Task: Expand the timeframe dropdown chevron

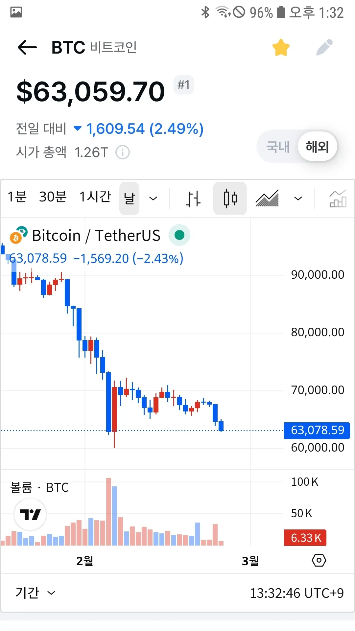Action: 153,199
